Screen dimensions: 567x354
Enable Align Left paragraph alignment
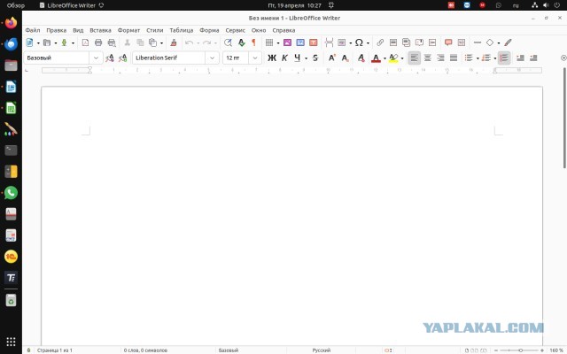[415, 58]
